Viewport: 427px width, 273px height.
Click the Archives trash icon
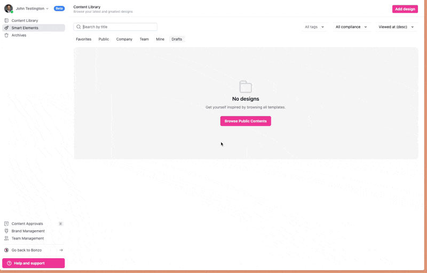6,35
